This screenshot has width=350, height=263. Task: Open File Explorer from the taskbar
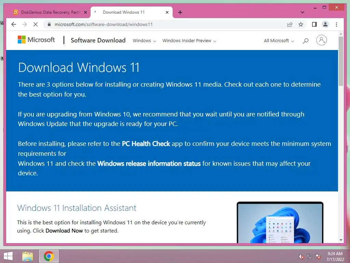(x=28, y=256)
